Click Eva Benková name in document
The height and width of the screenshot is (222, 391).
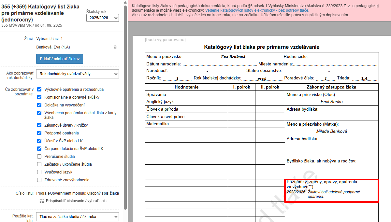233,57
